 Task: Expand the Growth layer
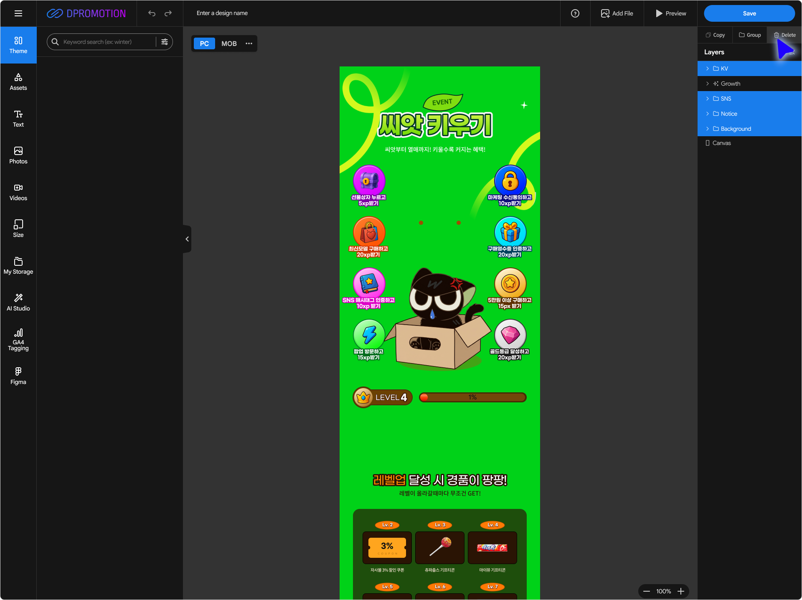[x=708, y=84]
